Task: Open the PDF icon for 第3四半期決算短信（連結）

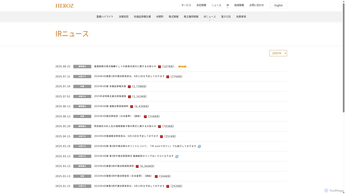Action: (x=156, y=176)
